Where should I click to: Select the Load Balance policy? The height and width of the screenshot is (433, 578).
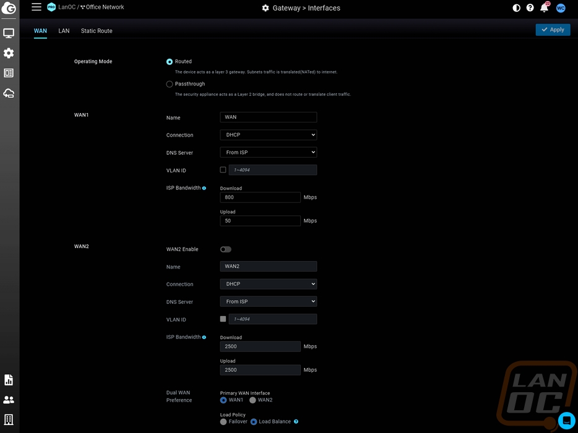(x=254, y=422)
